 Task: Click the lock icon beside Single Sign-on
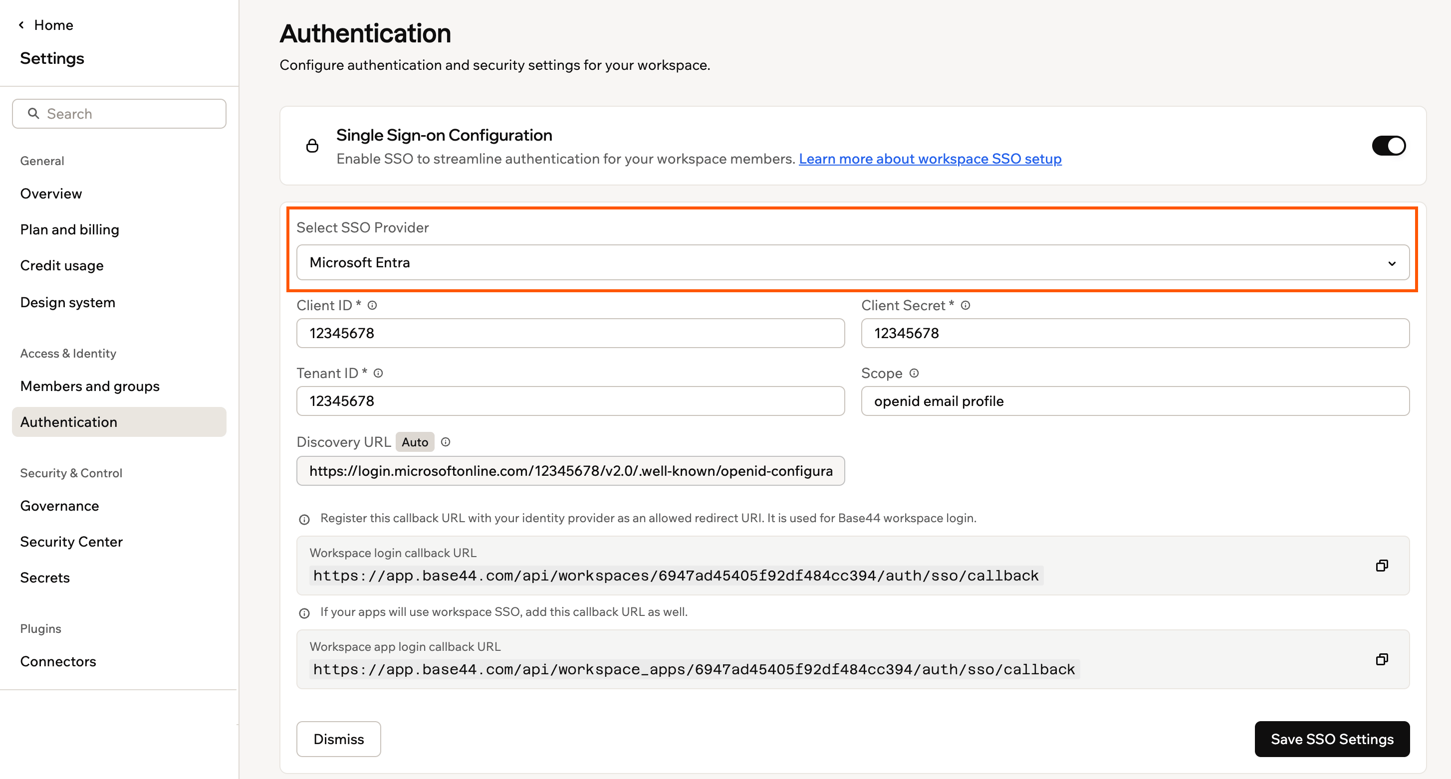[x=312, y=146]
